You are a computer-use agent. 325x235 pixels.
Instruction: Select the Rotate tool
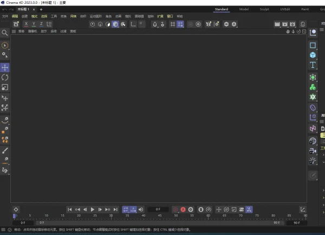click(5, 78)
